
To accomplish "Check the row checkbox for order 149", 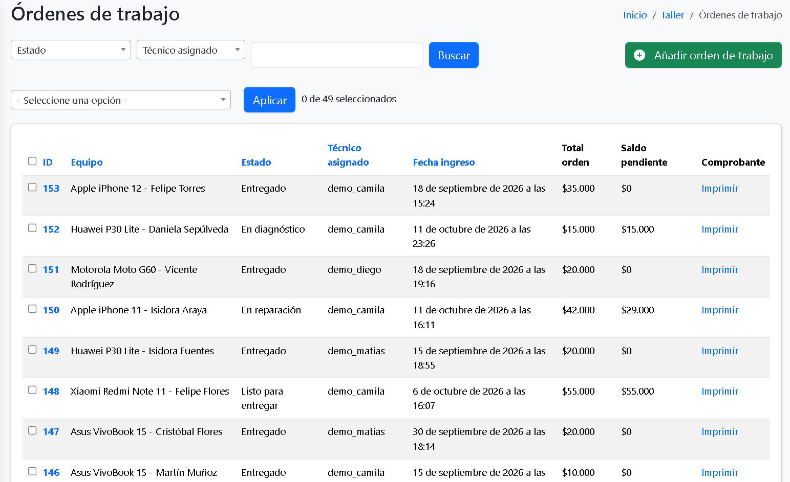I will pos(32,350).
